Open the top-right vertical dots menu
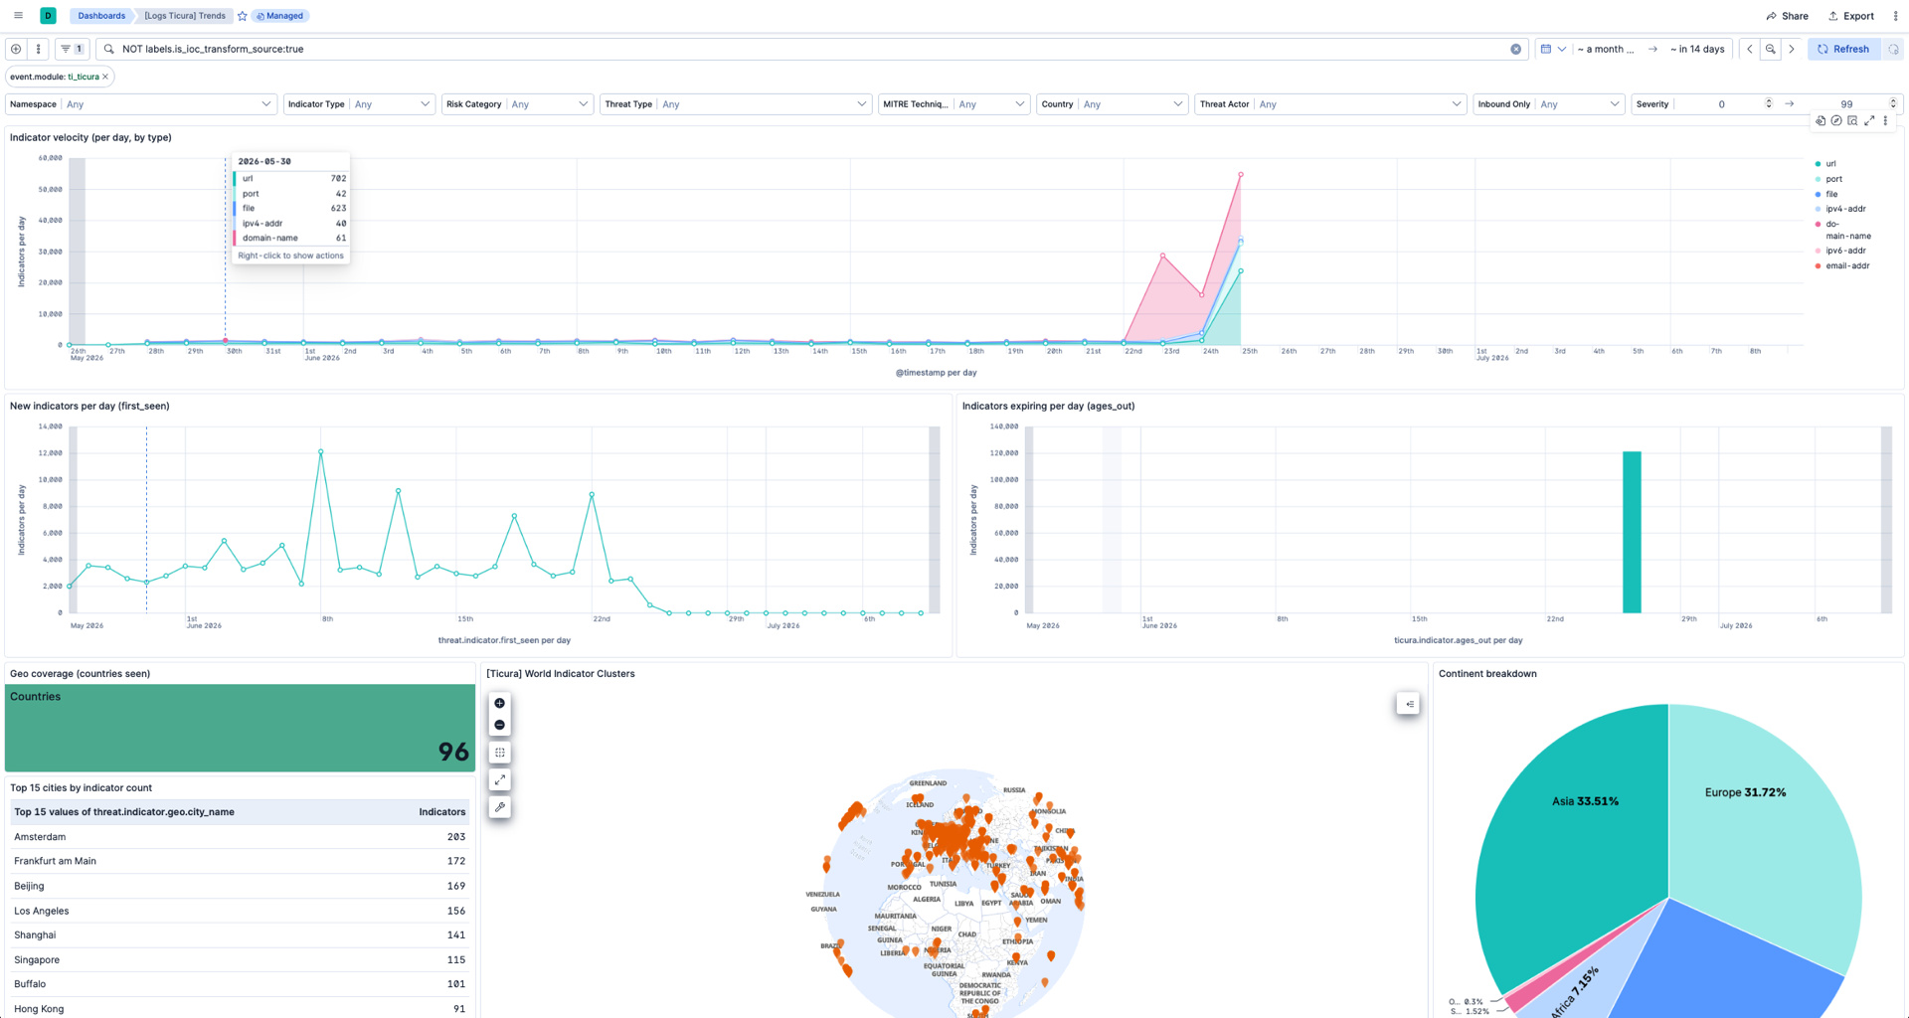This screenshot has width=1909, height=1018. [1895, 16]
